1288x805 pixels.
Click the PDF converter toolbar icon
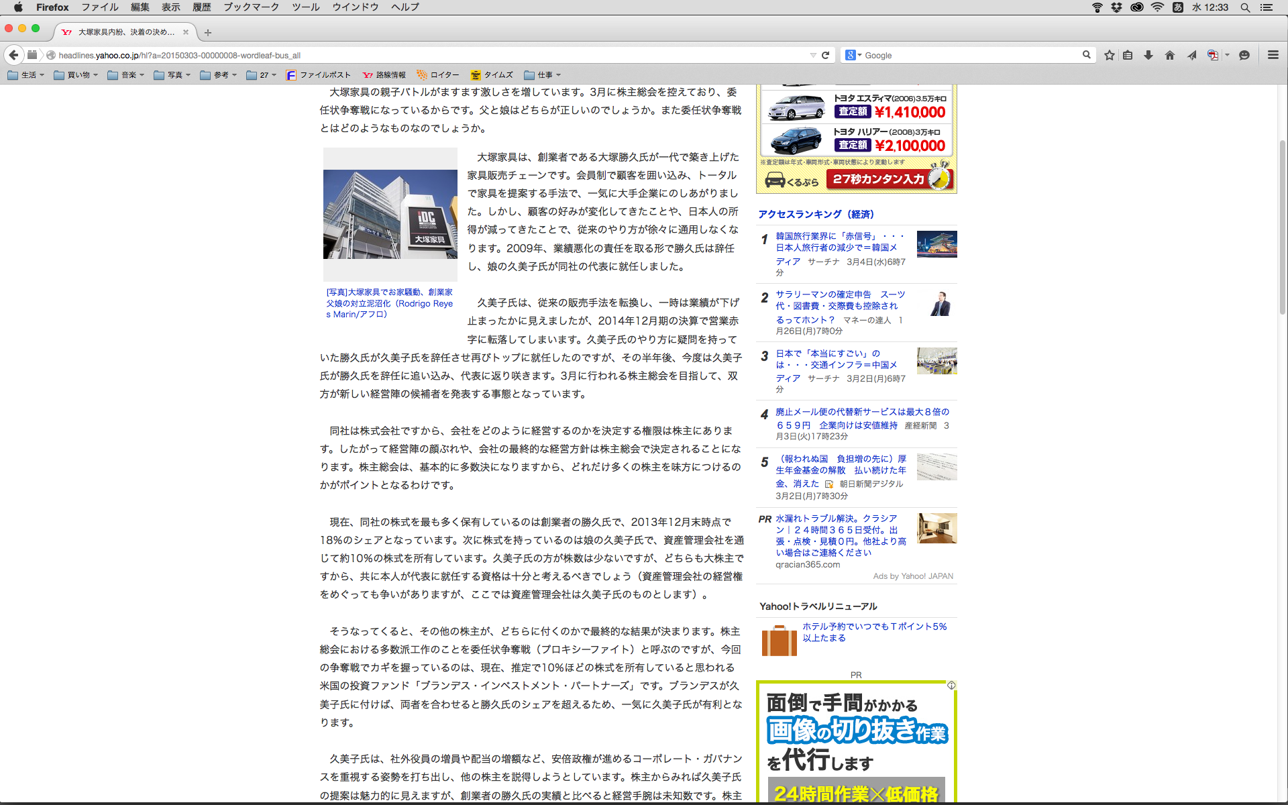(1213, 55)
